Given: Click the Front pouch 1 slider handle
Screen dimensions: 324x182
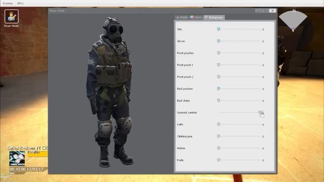Looking at the screenshot, I should 219,65.
